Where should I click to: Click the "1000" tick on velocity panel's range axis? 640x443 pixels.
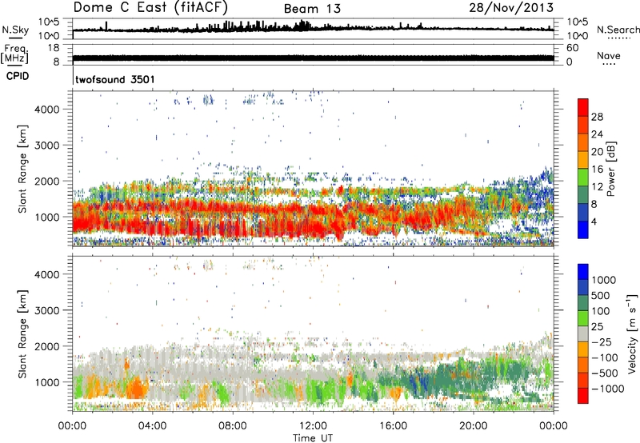(47, 382)
